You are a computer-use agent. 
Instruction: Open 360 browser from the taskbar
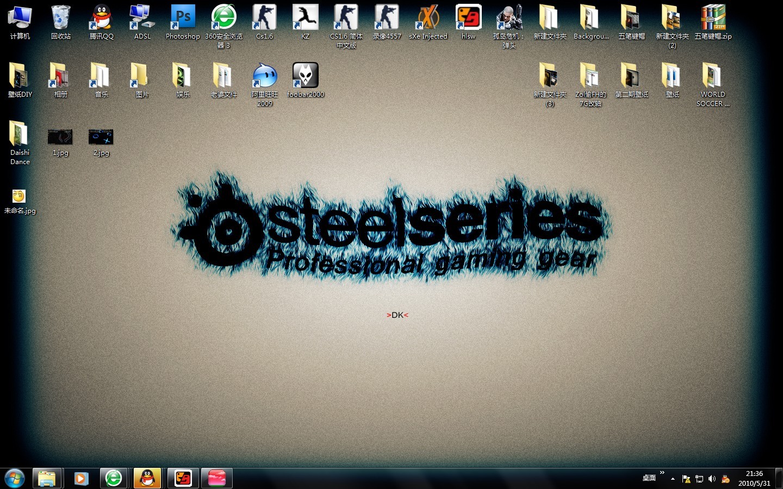(114, 478)
